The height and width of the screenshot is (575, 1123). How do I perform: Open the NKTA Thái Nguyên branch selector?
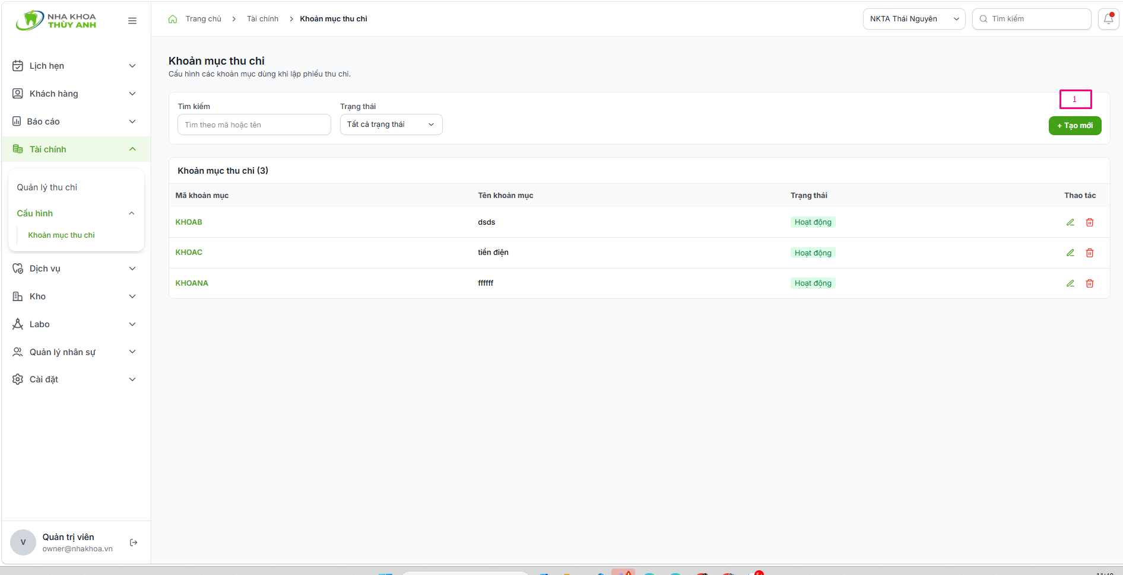coord(914,19)
